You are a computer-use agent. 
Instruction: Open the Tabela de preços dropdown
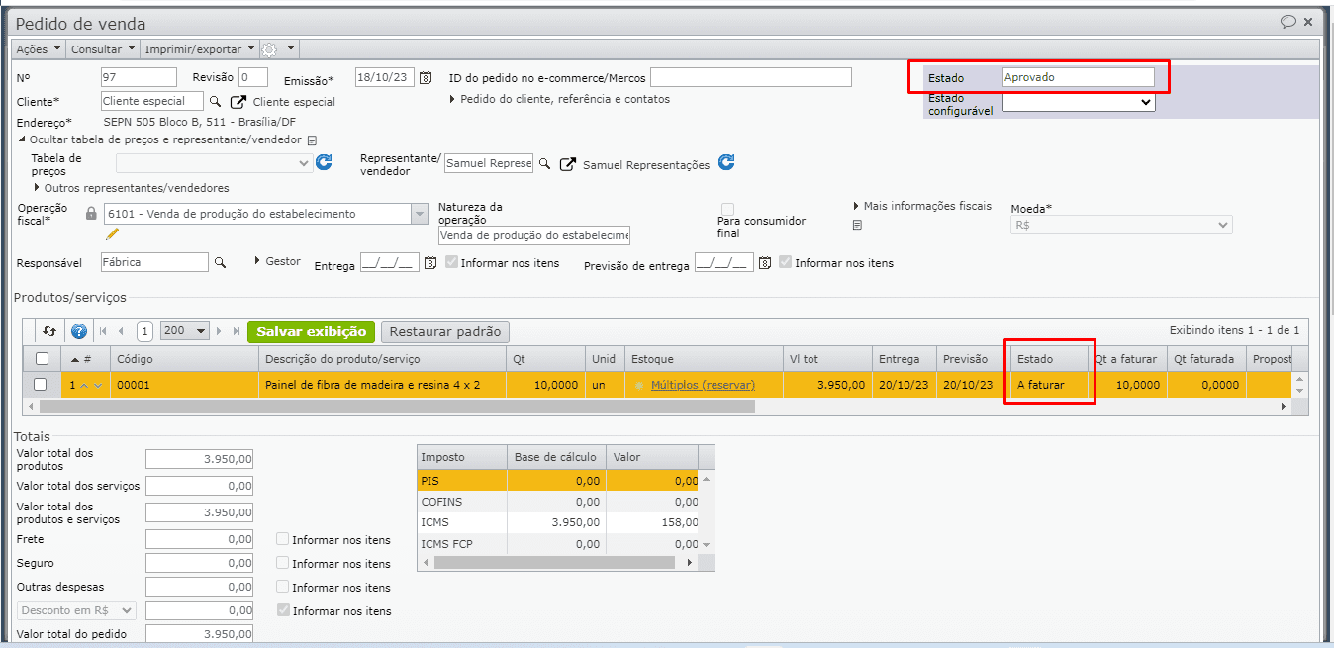point(215,163)
